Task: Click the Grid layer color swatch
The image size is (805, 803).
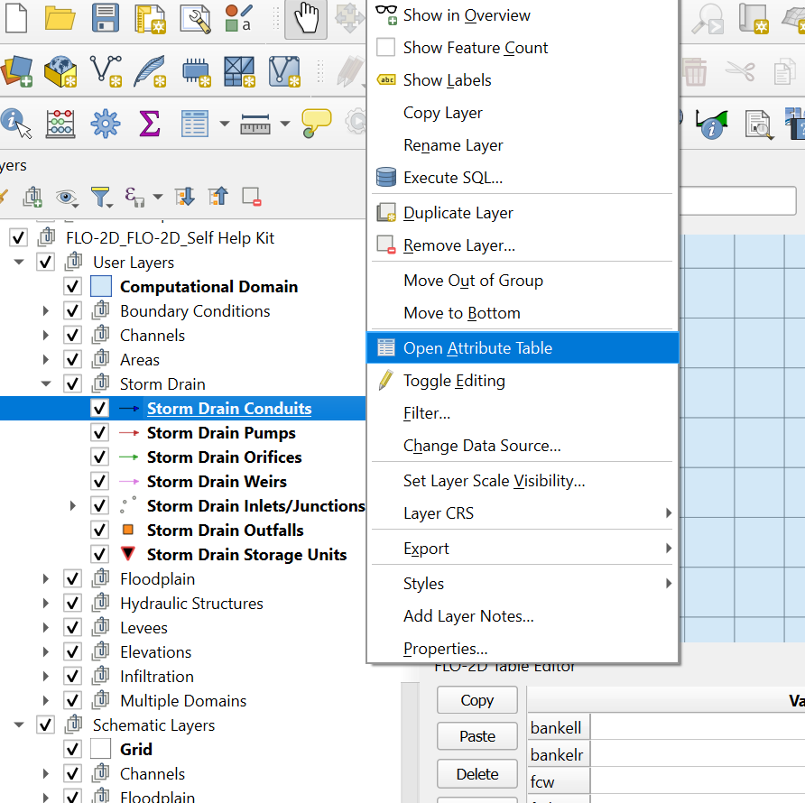Action: [x=100, y=749]
